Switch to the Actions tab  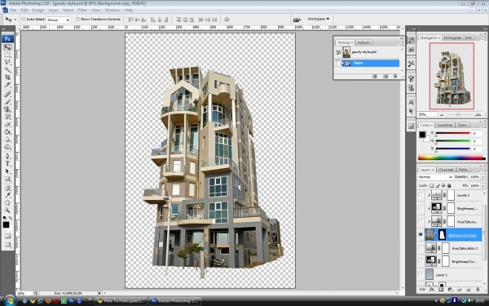point(363,42)
